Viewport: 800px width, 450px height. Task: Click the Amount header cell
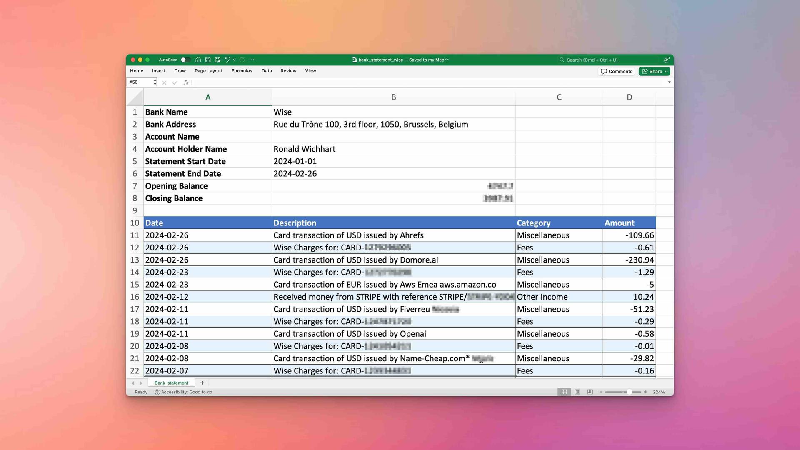click(x=629, y=223)
